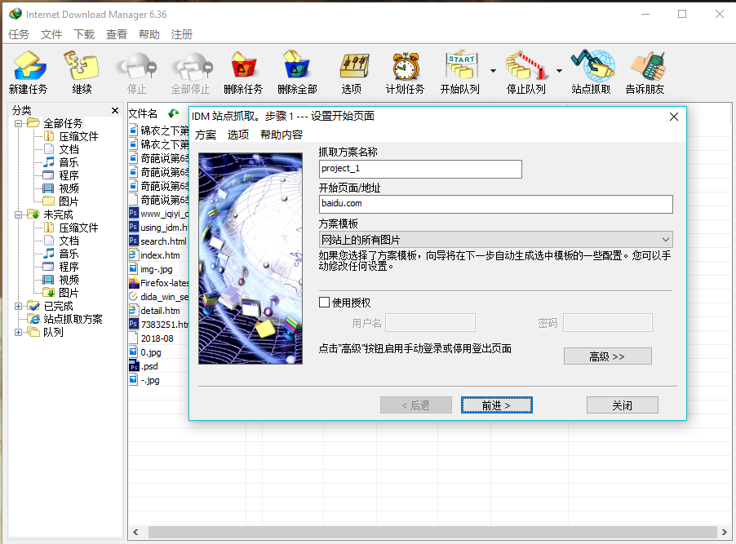
Task: Click the 前进 > button
Action: [x=497, y=405]
